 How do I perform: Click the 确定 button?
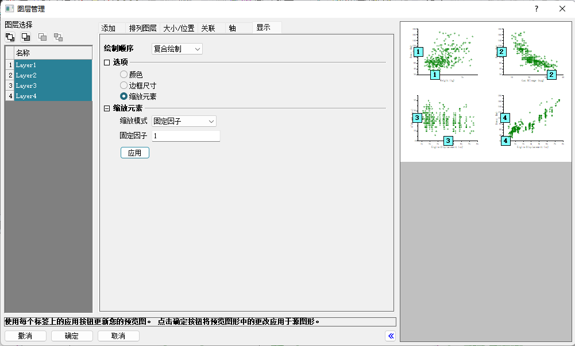pos(72,336)
